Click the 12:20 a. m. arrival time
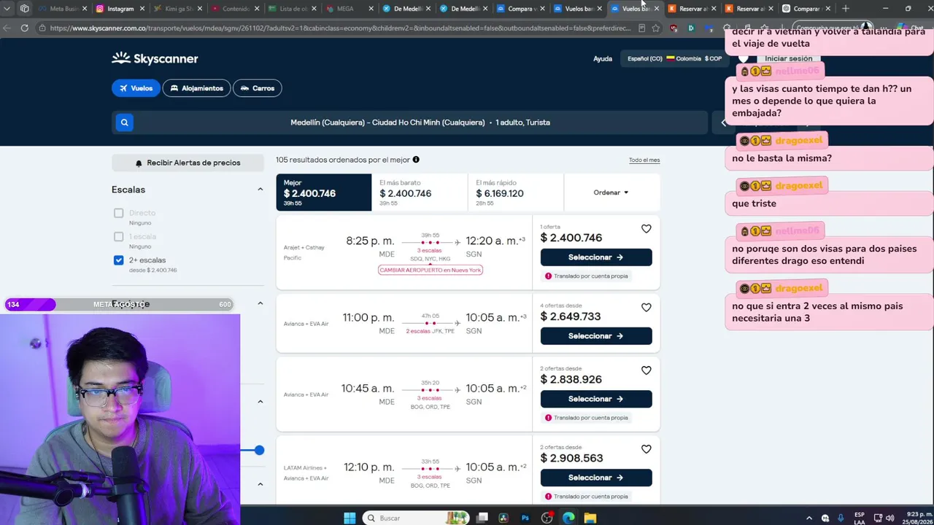 (496, 241)
